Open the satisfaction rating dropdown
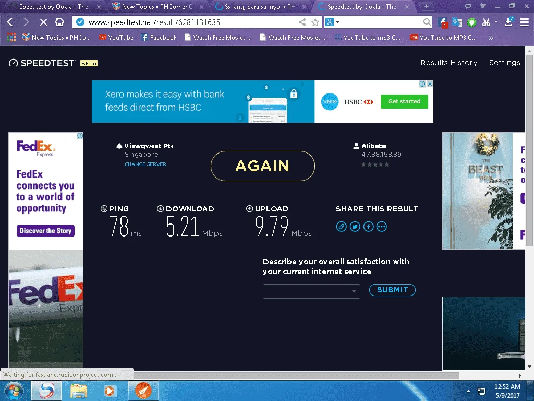The image size is (534, 401). (x=311, y=291)
